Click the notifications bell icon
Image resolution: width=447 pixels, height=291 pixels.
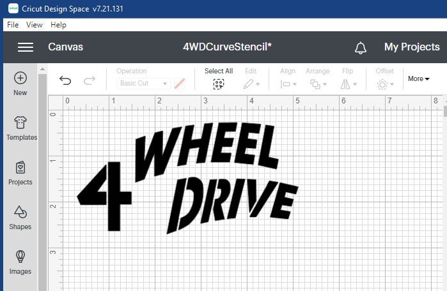coord(361,48)
